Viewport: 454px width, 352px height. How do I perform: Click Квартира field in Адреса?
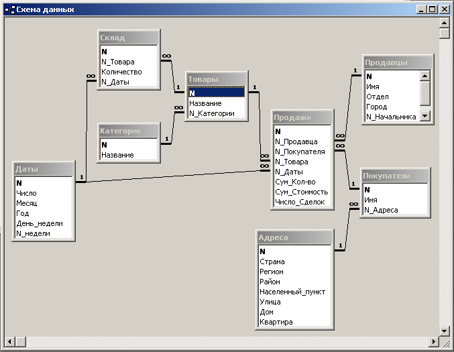[x=294, y=322]
